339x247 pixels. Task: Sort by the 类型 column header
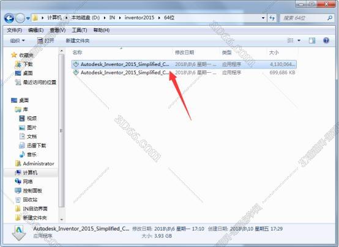coord(227,53)
